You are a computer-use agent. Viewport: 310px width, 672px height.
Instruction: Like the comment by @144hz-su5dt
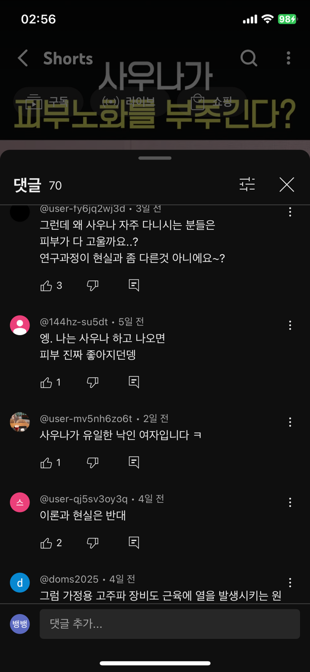point(46,383)
